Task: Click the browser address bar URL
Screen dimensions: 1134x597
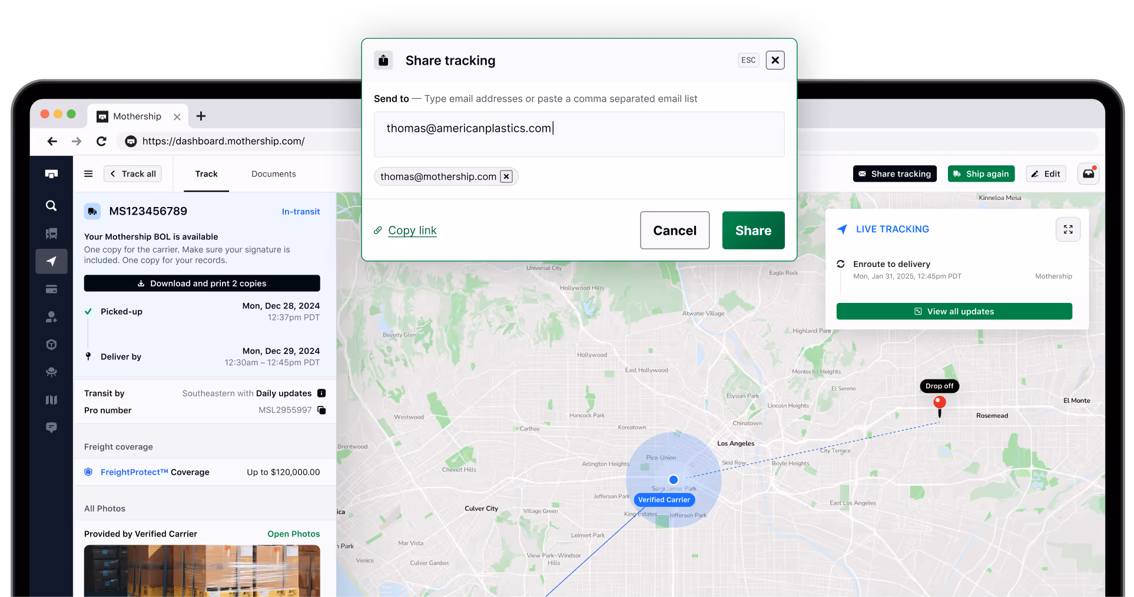Action: [223, 141]
